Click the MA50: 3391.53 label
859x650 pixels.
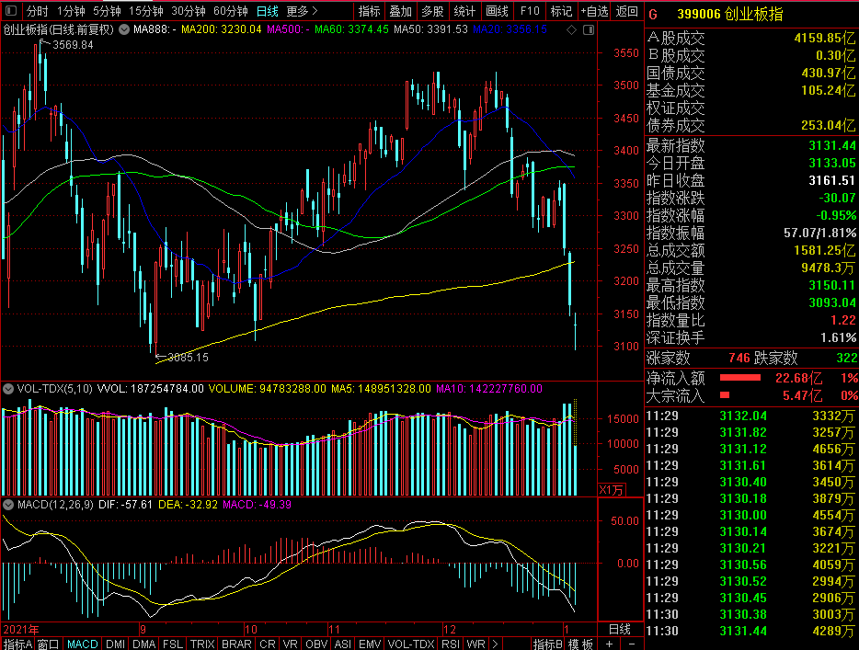tap(430, 29)
